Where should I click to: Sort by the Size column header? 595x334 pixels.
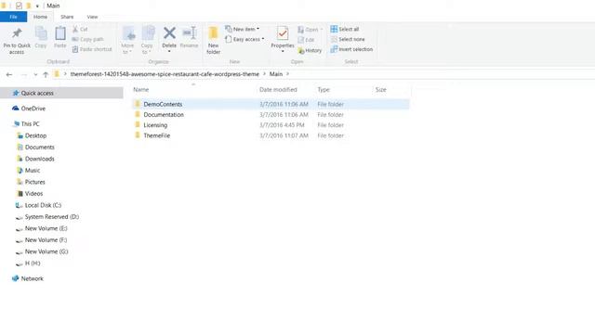(x=380, y=89)
